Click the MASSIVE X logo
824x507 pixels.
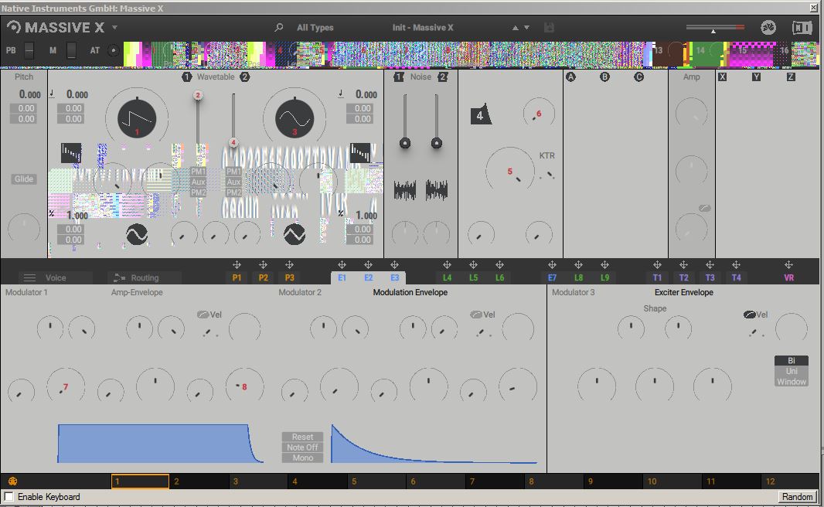pos(56,27)
